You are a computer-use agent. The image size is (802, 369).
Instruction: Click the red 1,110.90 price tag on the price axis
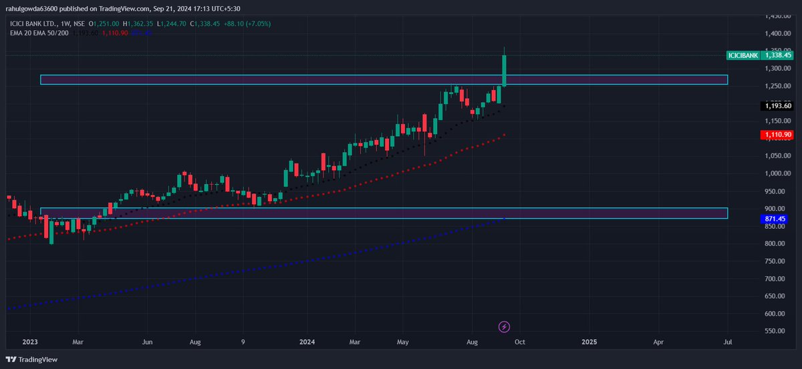pos(778,135)
